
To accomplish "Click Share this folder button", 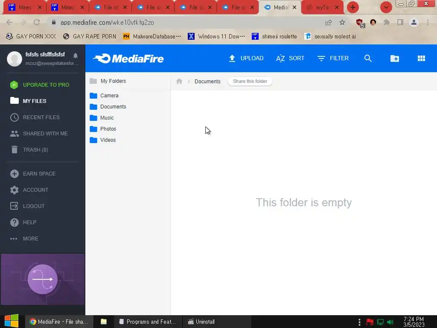I will [250, 81].
